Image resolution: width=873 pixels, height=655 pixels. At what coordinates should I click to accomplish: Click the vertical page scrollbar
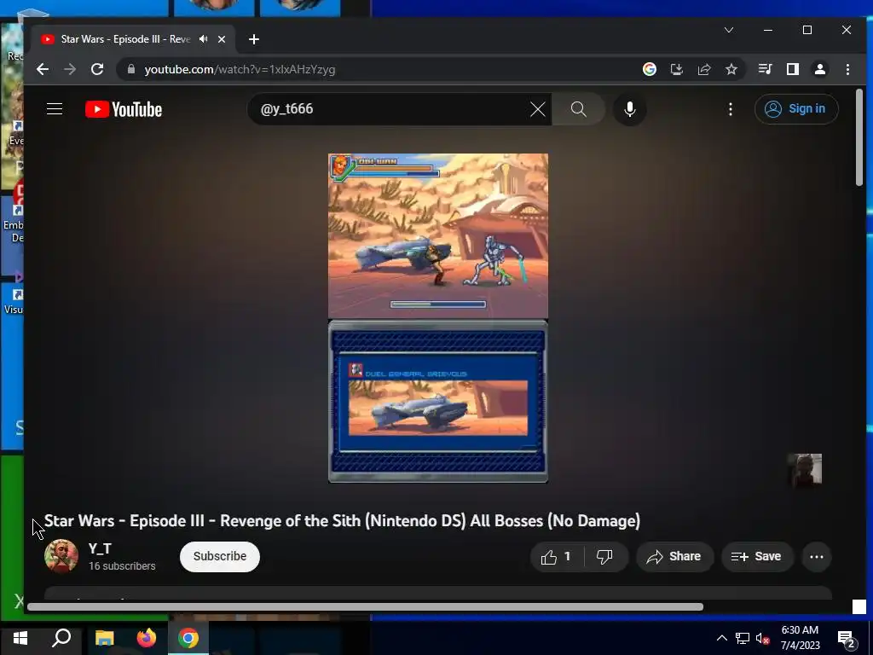point(859,137)
